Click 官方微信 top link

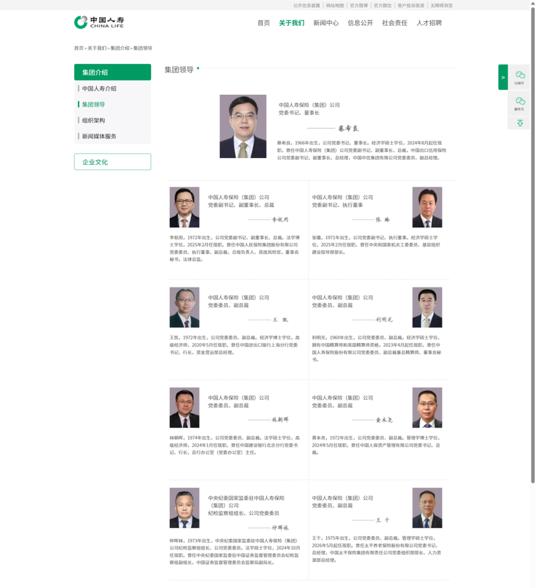[x=382, y=6]
